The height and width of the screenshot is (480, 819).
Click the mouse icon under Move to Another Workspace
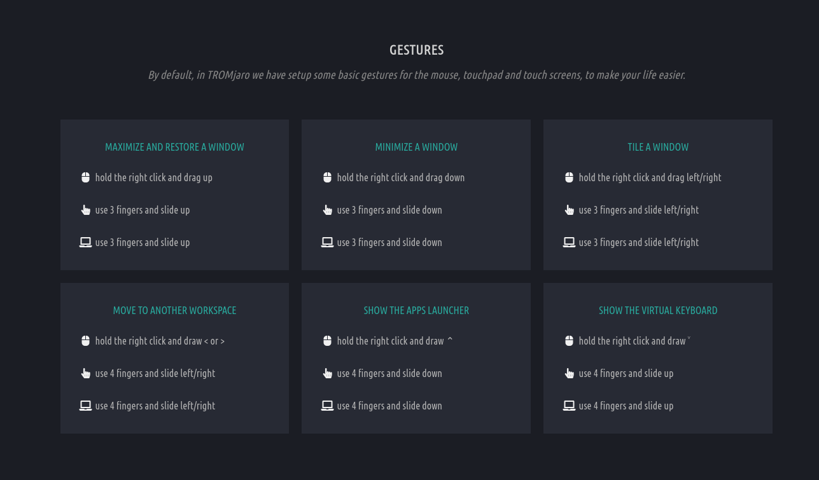[86, 341]
